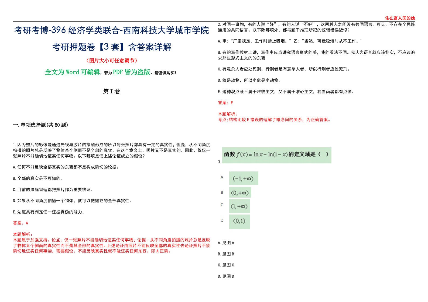Open the PDF皆为盗版 link
This screenshot has height=302, width=428.
tap(132, 72)
